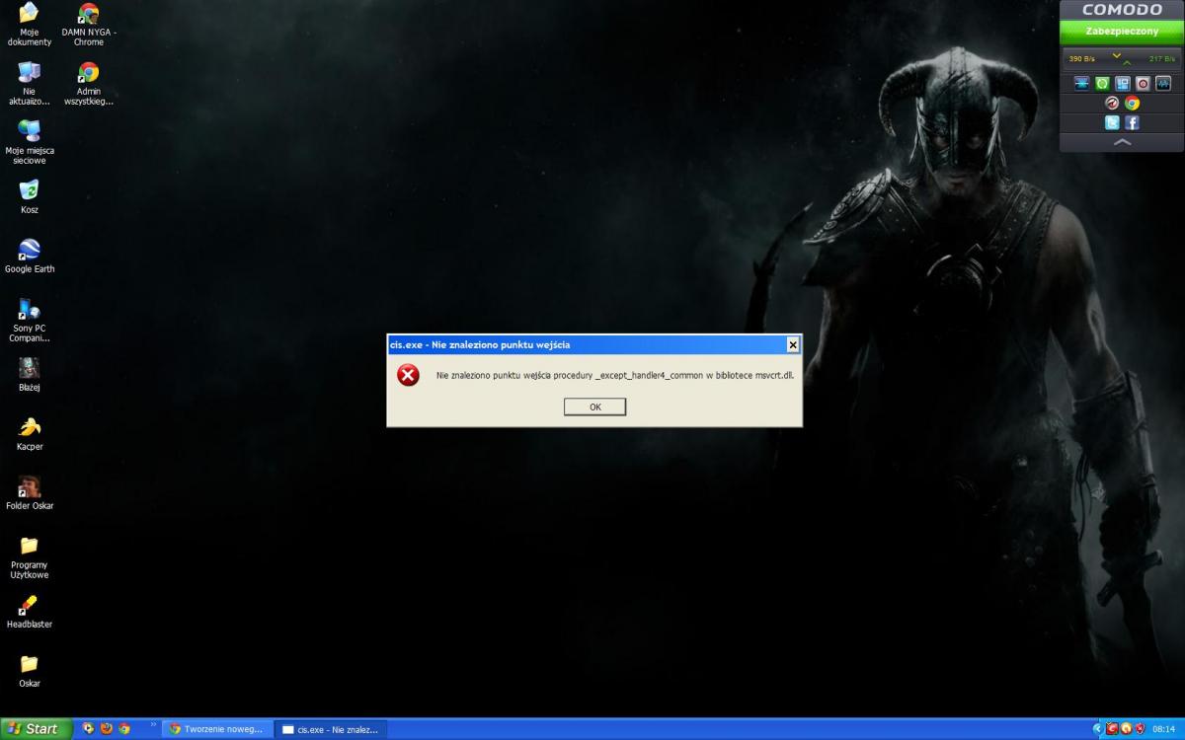Viewport: 1185px width, 740px height.
Task: Select the Błażej desktop icon
Action: (30, 374)
